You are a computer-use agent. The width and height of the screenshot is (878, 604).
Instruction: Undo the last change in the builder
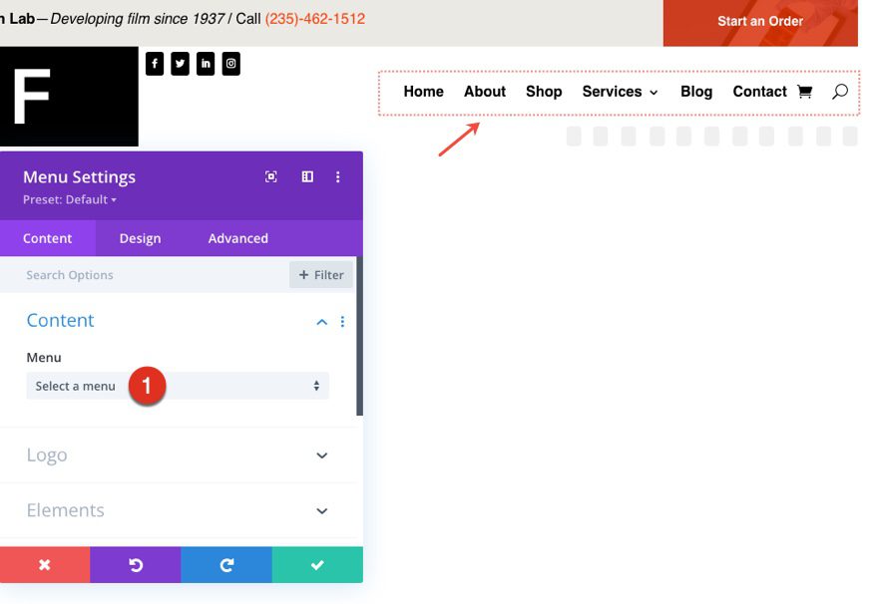point(136,564)
